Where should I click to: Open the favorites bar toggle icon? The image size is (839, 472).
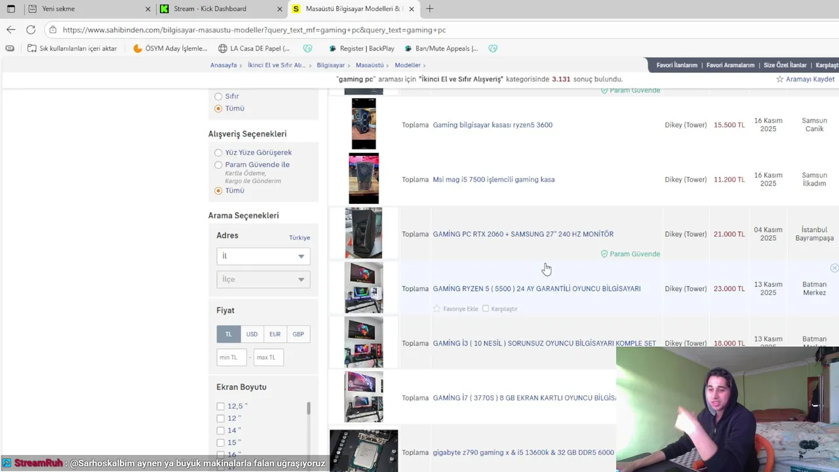coord(9,49)
